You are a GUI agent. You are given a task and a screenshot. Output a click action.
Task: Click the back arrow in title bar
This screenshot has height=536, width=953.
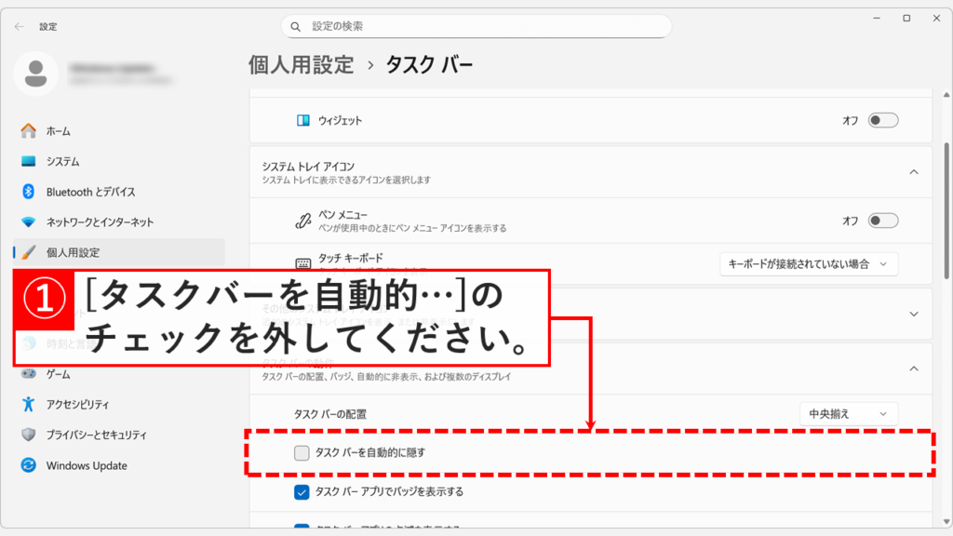20,26
